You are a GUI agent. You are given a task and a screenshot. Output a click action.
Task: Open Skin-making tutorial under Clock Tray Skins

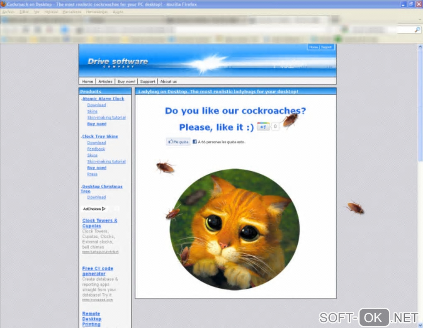pos(106,161)
